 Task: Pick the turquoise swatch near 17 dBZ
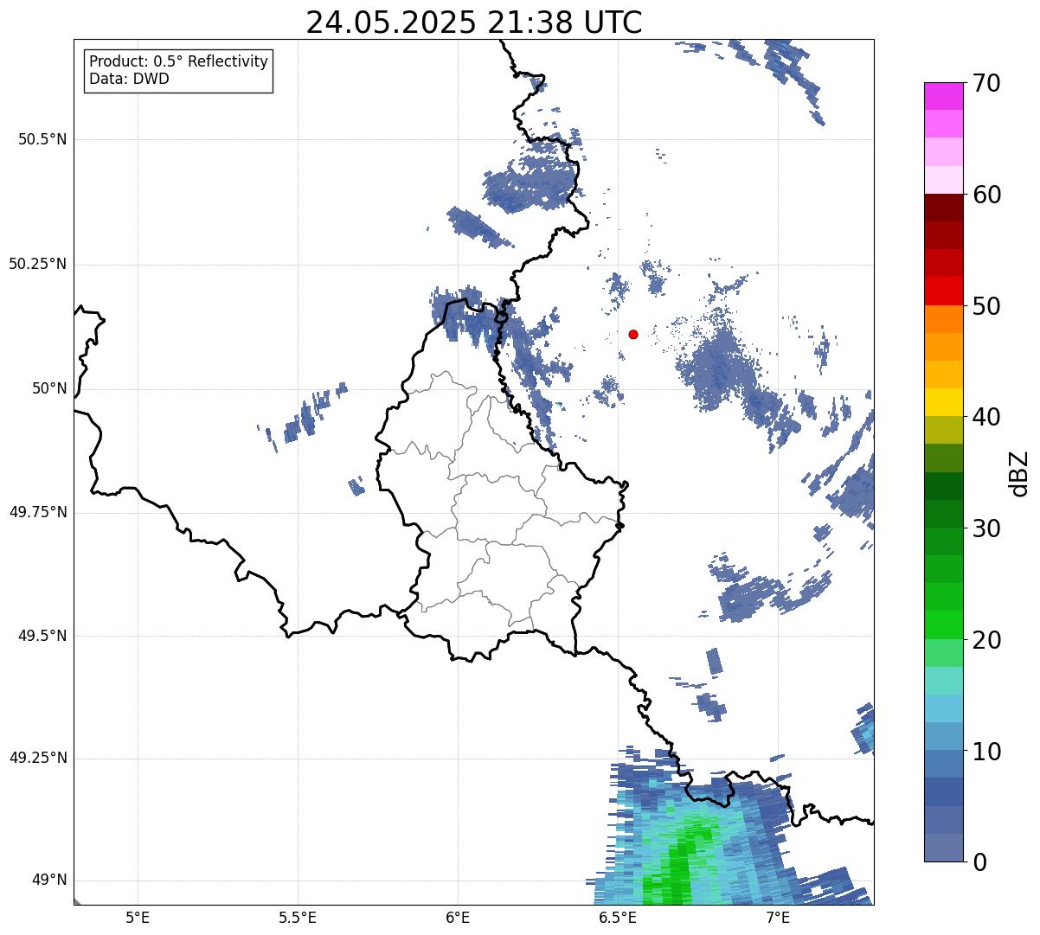click(943, 681)
